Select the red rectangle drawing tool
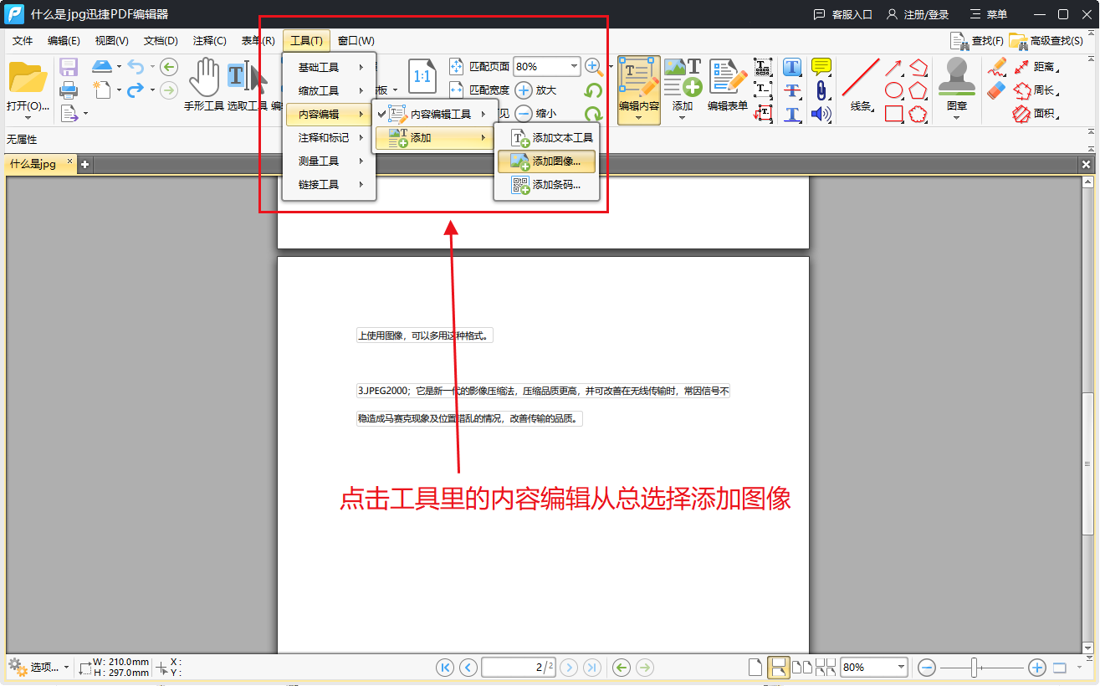1100x686 pixels. pos(894,114)
